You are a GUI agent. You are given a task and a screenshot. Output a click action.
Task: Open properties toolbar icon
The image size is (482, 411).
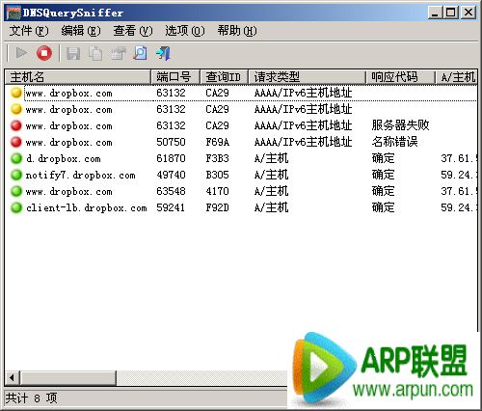[119, 53]
